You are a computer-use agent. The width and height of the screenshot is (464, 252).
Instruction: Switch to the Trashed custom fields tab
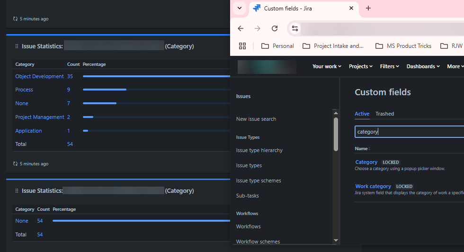384,114
